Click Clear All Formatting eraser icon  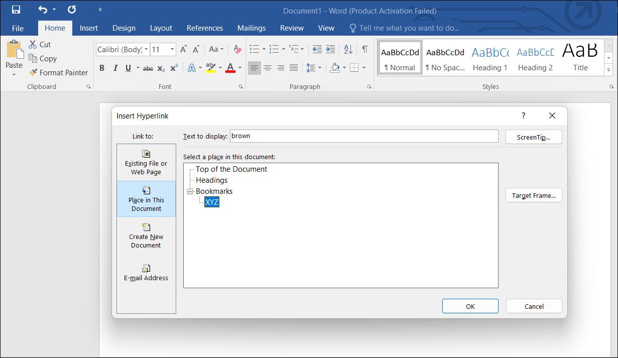tap(237, 49)
